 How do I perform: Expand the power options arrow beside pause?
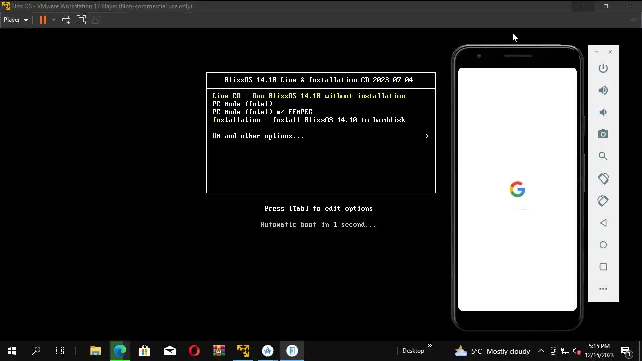tap(53, 20)
